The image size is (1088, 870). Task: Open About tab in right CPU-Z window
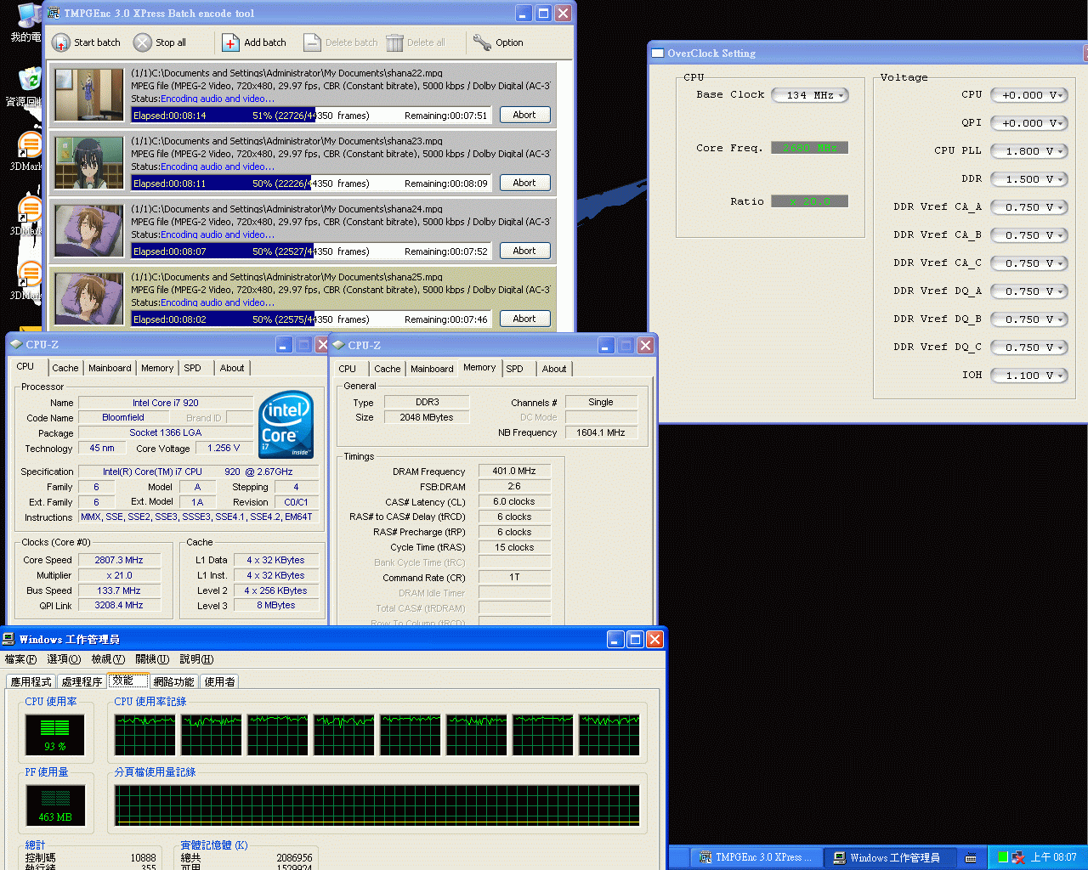(x=554, y=369)
